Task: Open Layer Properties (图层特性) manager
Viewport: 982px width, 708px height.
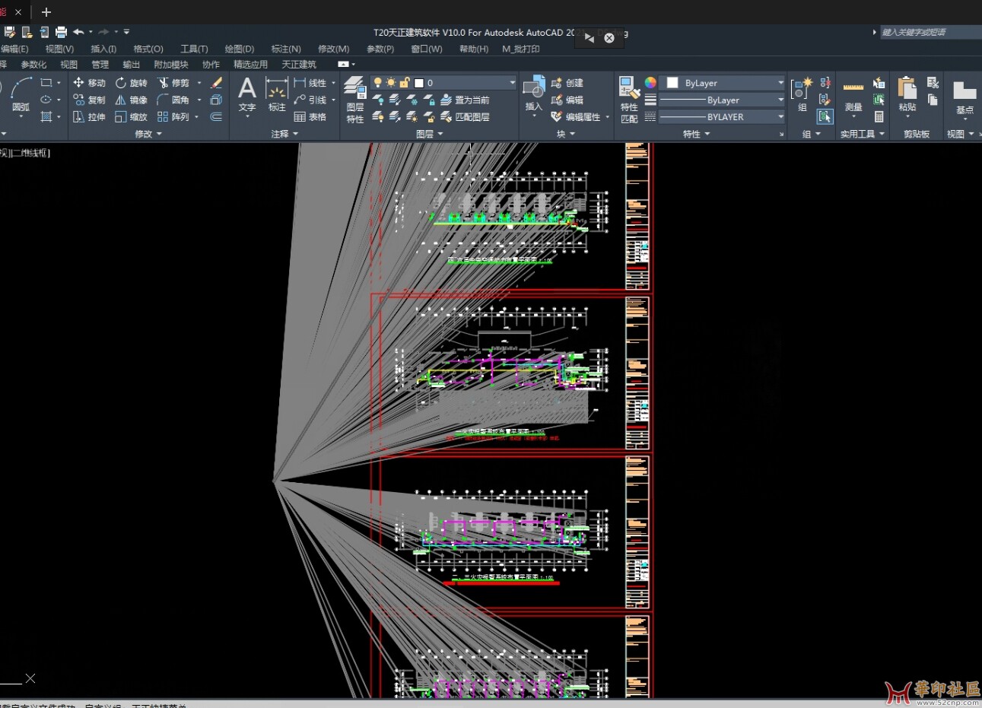Action: click(355, 100)
